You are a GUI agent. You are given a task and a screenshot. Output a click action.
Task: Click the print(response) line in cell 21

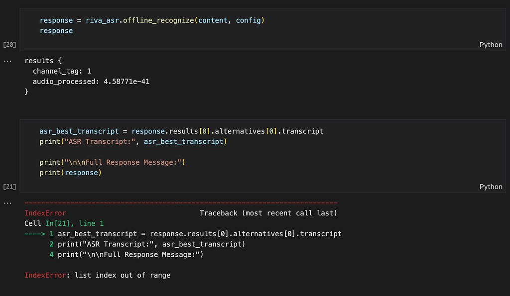(71, 173)
